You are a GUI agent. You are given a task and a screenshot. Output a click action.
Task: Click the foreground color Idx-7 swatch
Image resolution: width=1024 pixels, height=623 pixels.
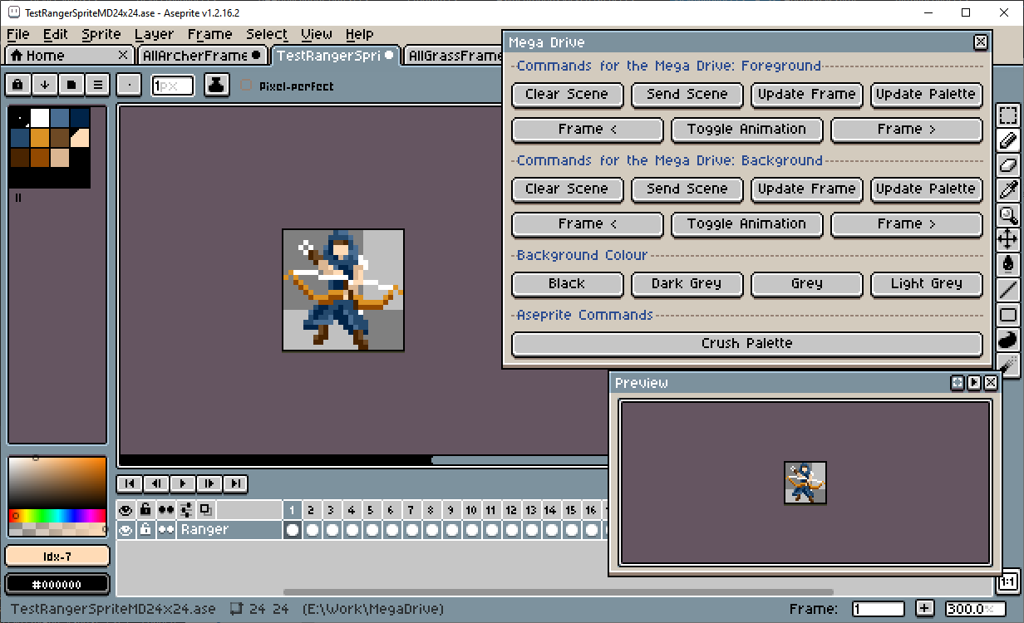[x=57, y=556]
